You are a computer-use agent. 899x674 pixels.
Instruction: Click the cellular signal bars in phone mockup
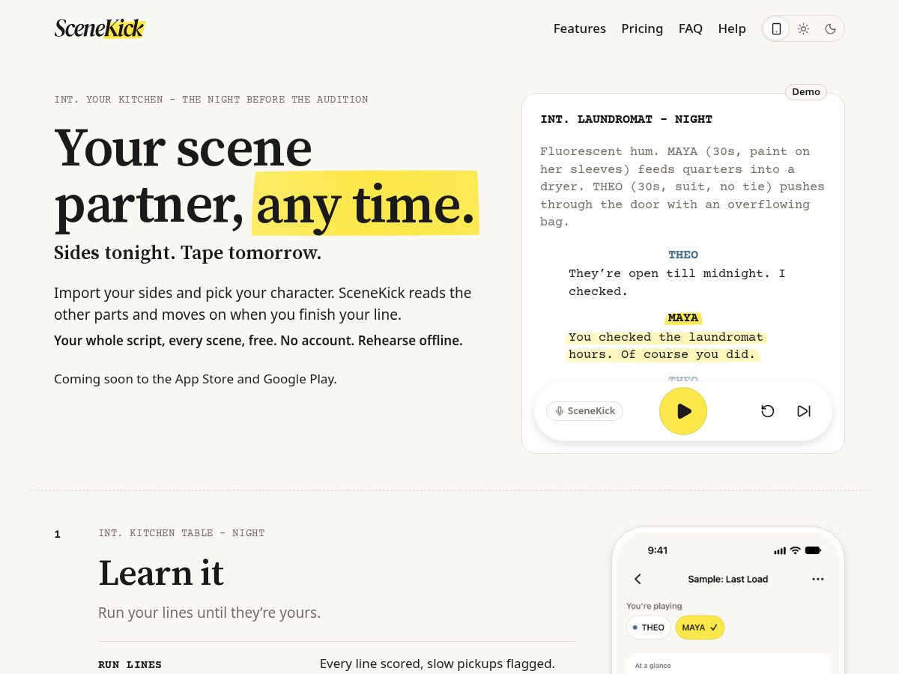point(780,550)
